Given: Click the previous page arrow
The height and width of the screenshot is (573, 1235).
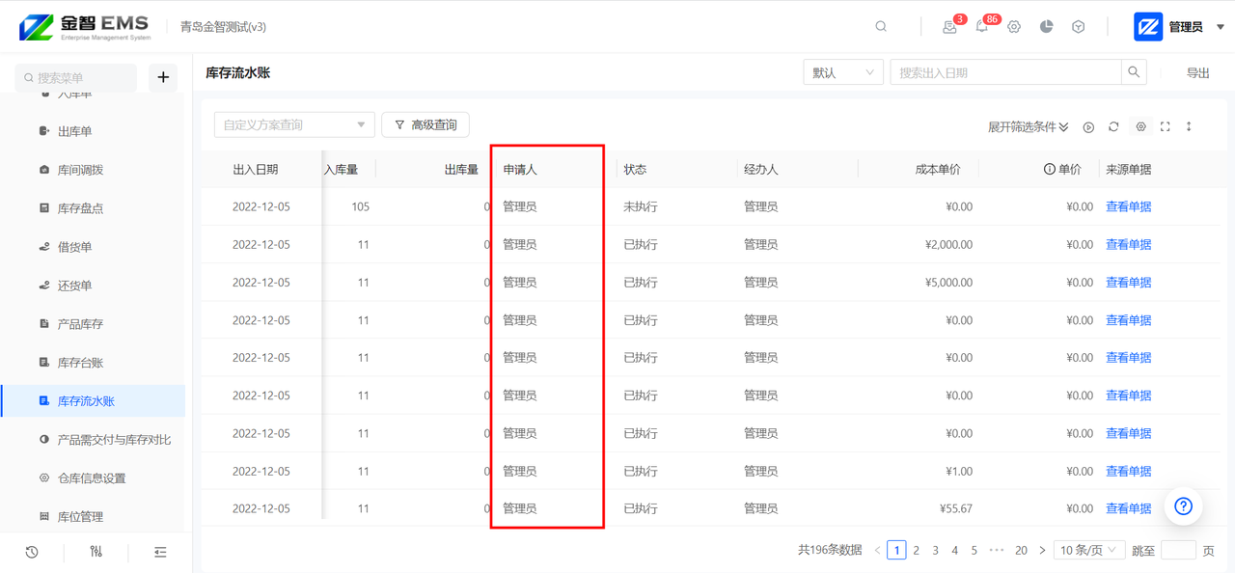Looking at the screenshot, I should pyautogui.click(x=877, y=550).
